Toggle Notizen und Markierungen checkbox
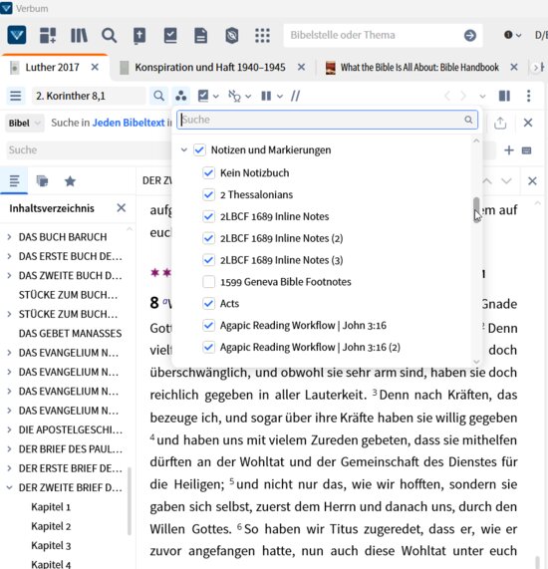This screenshot has width=548, height=569. [199, 149]
